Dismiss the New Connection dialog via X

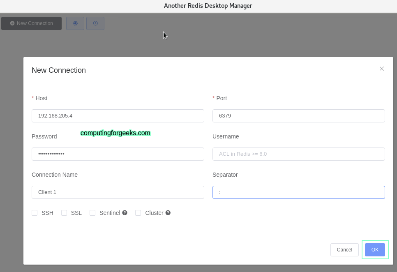[382, 69]
